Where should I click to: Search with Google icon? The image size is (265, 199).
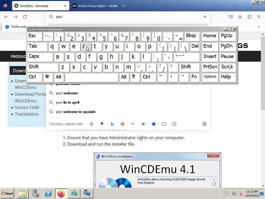point(92,124)
